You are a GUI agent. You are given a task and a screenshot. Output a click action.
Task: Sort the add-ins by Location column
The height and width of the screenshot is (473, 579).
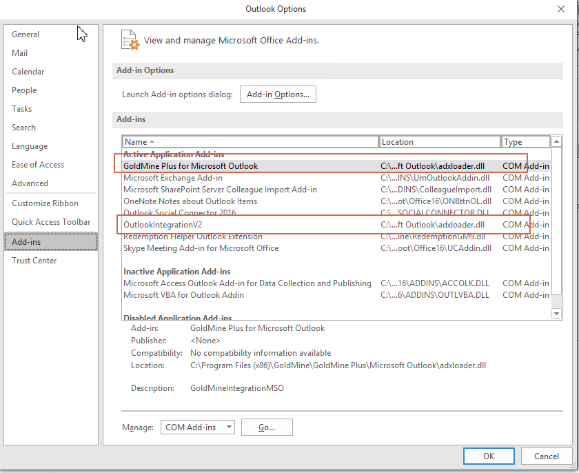(440, 141)
